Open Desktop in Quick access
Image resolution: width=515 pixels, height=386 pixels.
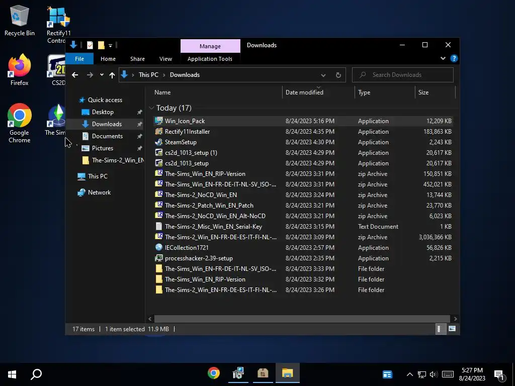(103, 112)
